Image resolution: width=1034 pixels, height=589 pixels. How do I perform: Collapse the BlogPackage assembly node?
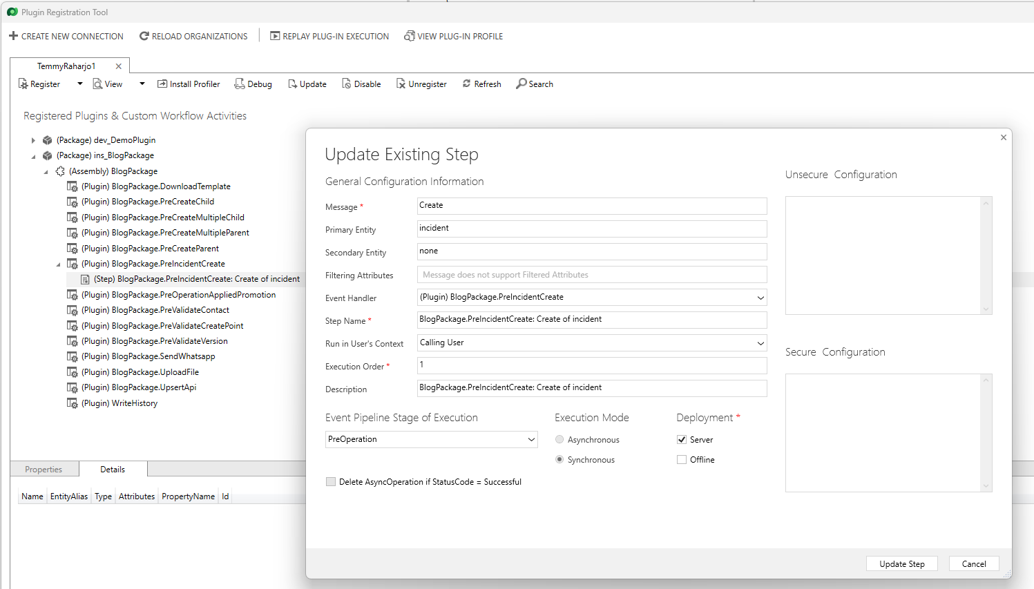[x=46, y=171]
